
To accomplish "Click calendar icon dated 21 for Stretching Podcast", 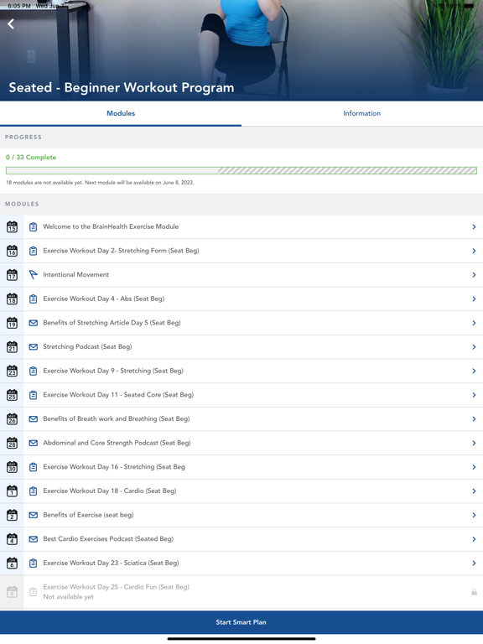I will (x=12, y=346).
